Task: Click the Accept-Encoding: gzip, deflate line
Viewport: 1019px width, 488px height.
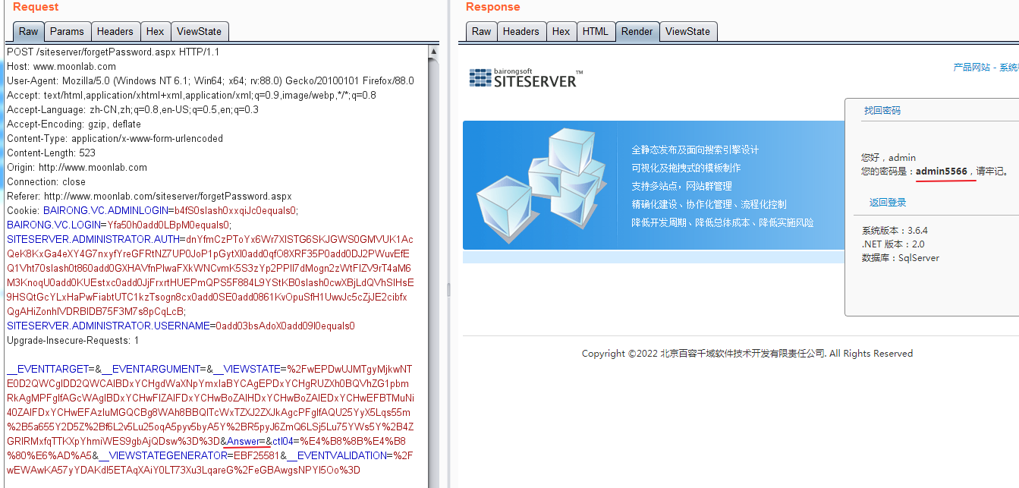Action: click(74, 124)
